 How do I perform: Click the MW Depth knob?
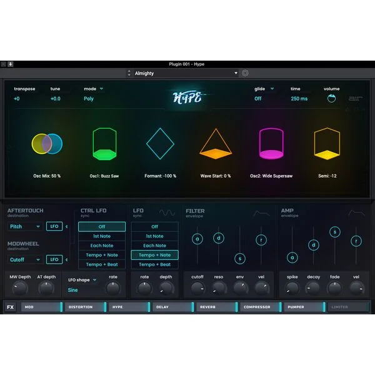coord(19,288)
